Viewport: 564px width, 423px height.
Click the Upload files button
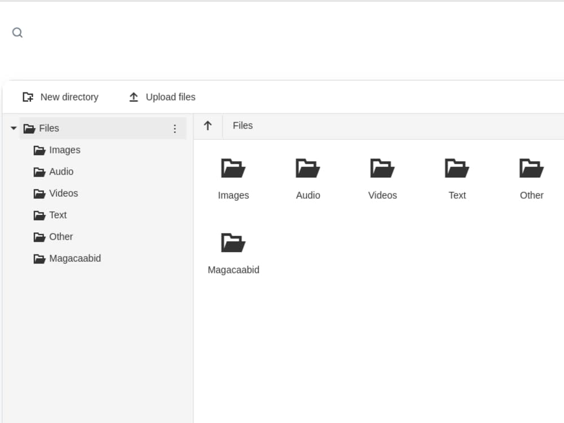click(161, 96)
